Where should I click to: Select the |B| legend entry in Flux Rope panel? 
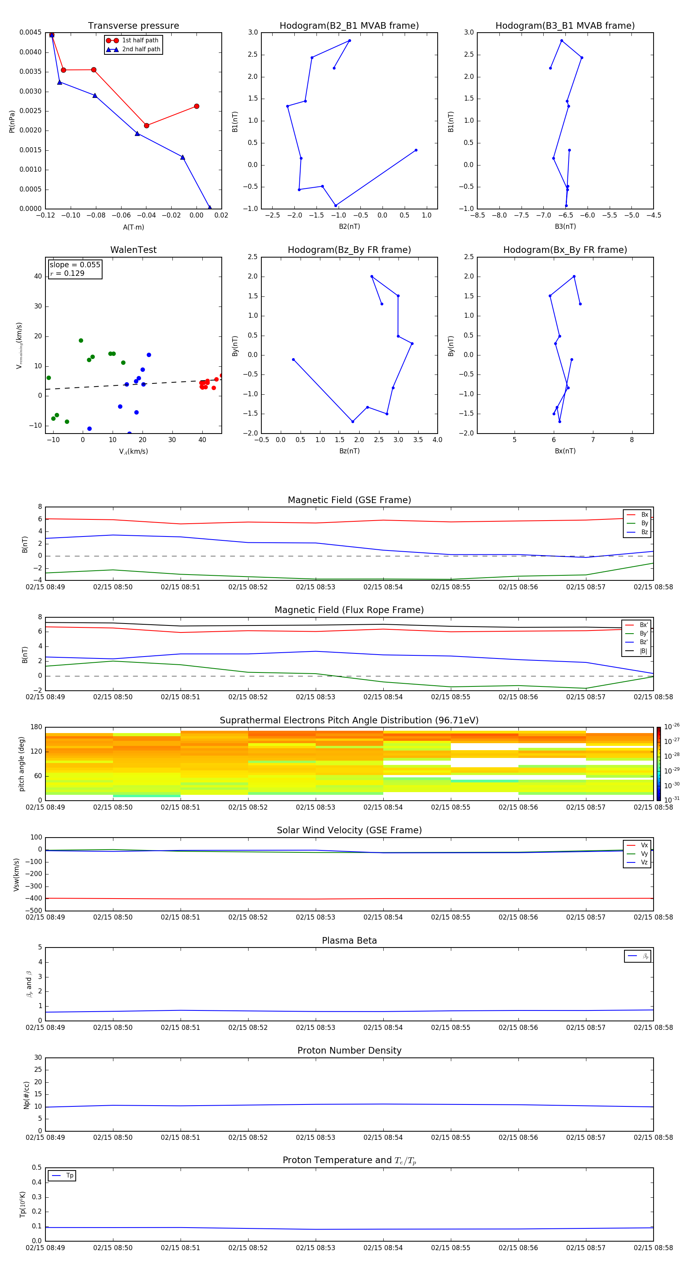click(637, 651)
